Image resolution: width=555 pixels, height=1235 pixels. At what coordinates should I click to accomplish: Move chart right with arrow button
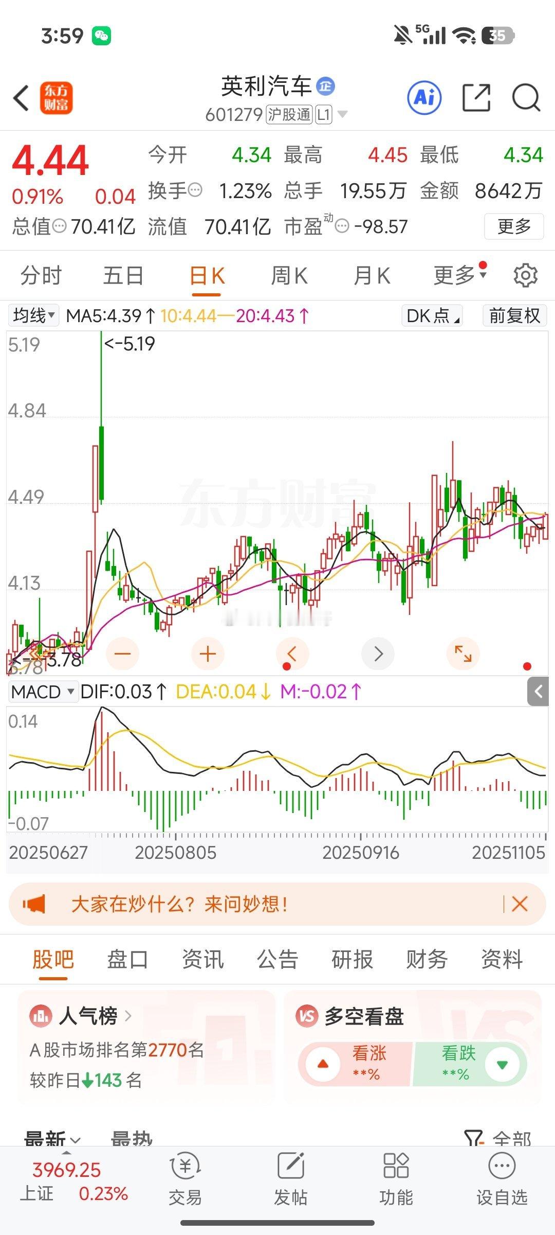[x=378, y=654]
